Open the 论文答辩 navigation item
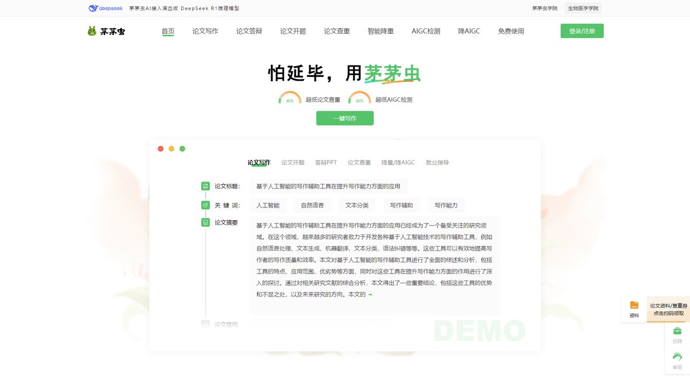 249,31
